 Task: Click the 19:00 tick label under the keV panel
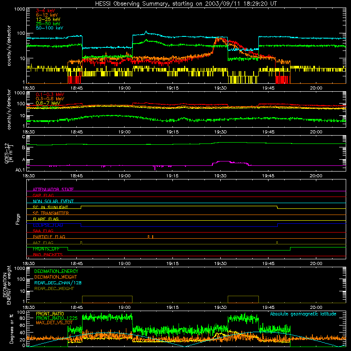[x=125, y=88]
